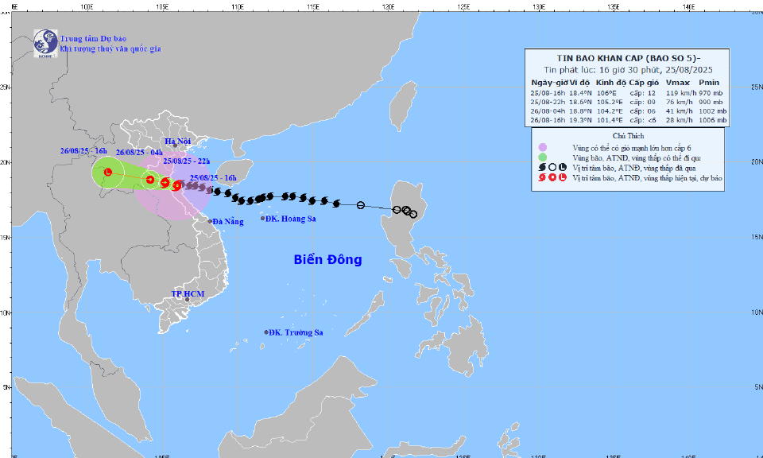Click the 'TIN BAO KHAN CAP (BAO SO 5)' title

click(x=628, y=58)
